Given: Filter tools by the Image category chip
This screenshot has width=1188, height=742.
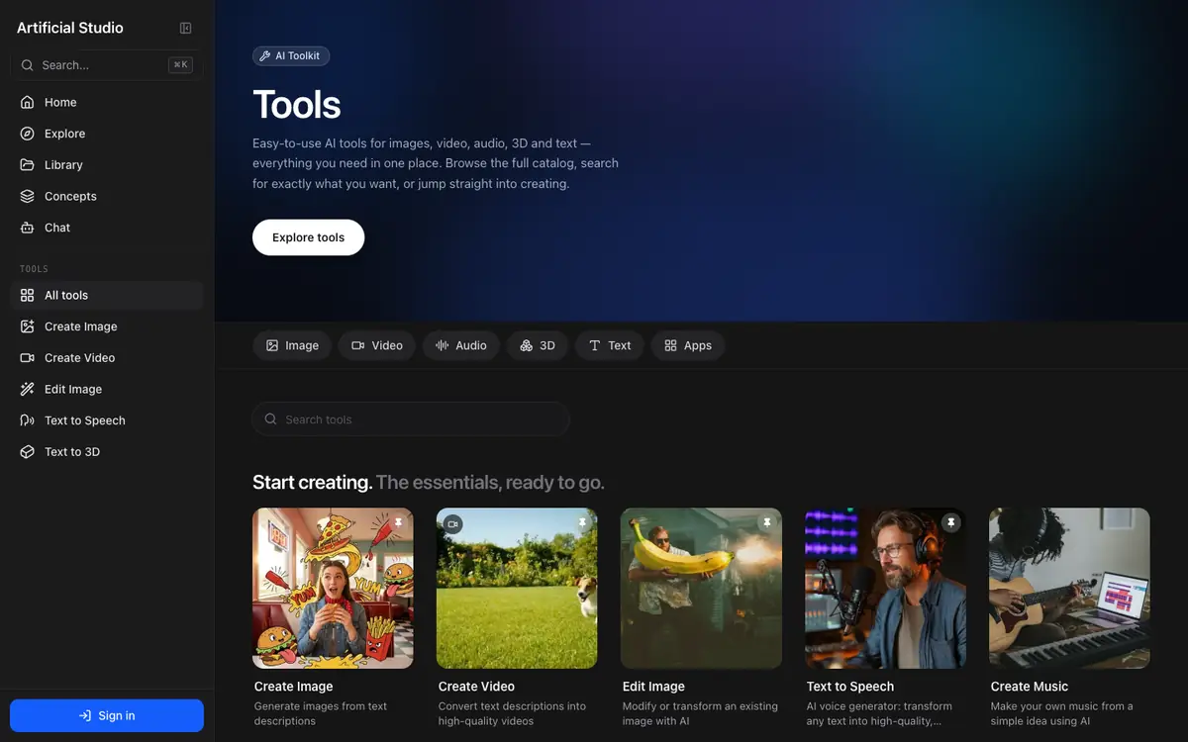Looking at the screenshot, I should coord(292,345).
